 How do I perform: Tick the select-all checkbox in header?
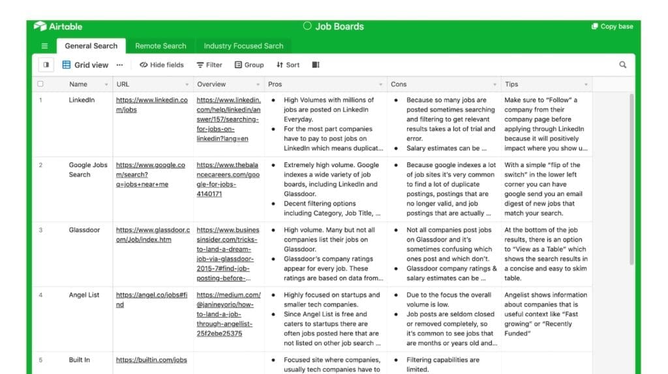pos(40,84)
